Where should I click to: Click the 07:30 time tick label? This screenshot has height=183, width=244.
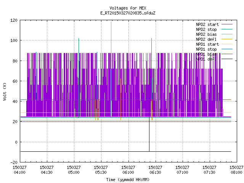(209, 172)
